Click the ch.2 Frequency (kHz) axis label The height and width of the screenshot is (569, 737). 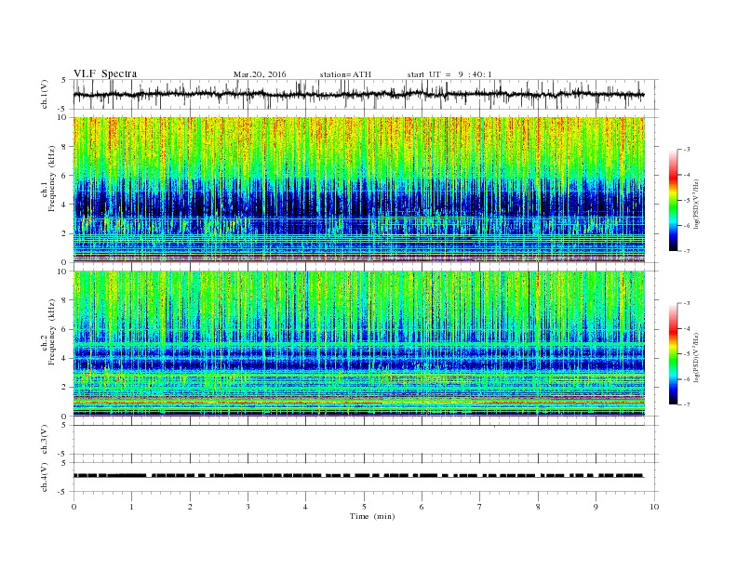tap(48, 331)
